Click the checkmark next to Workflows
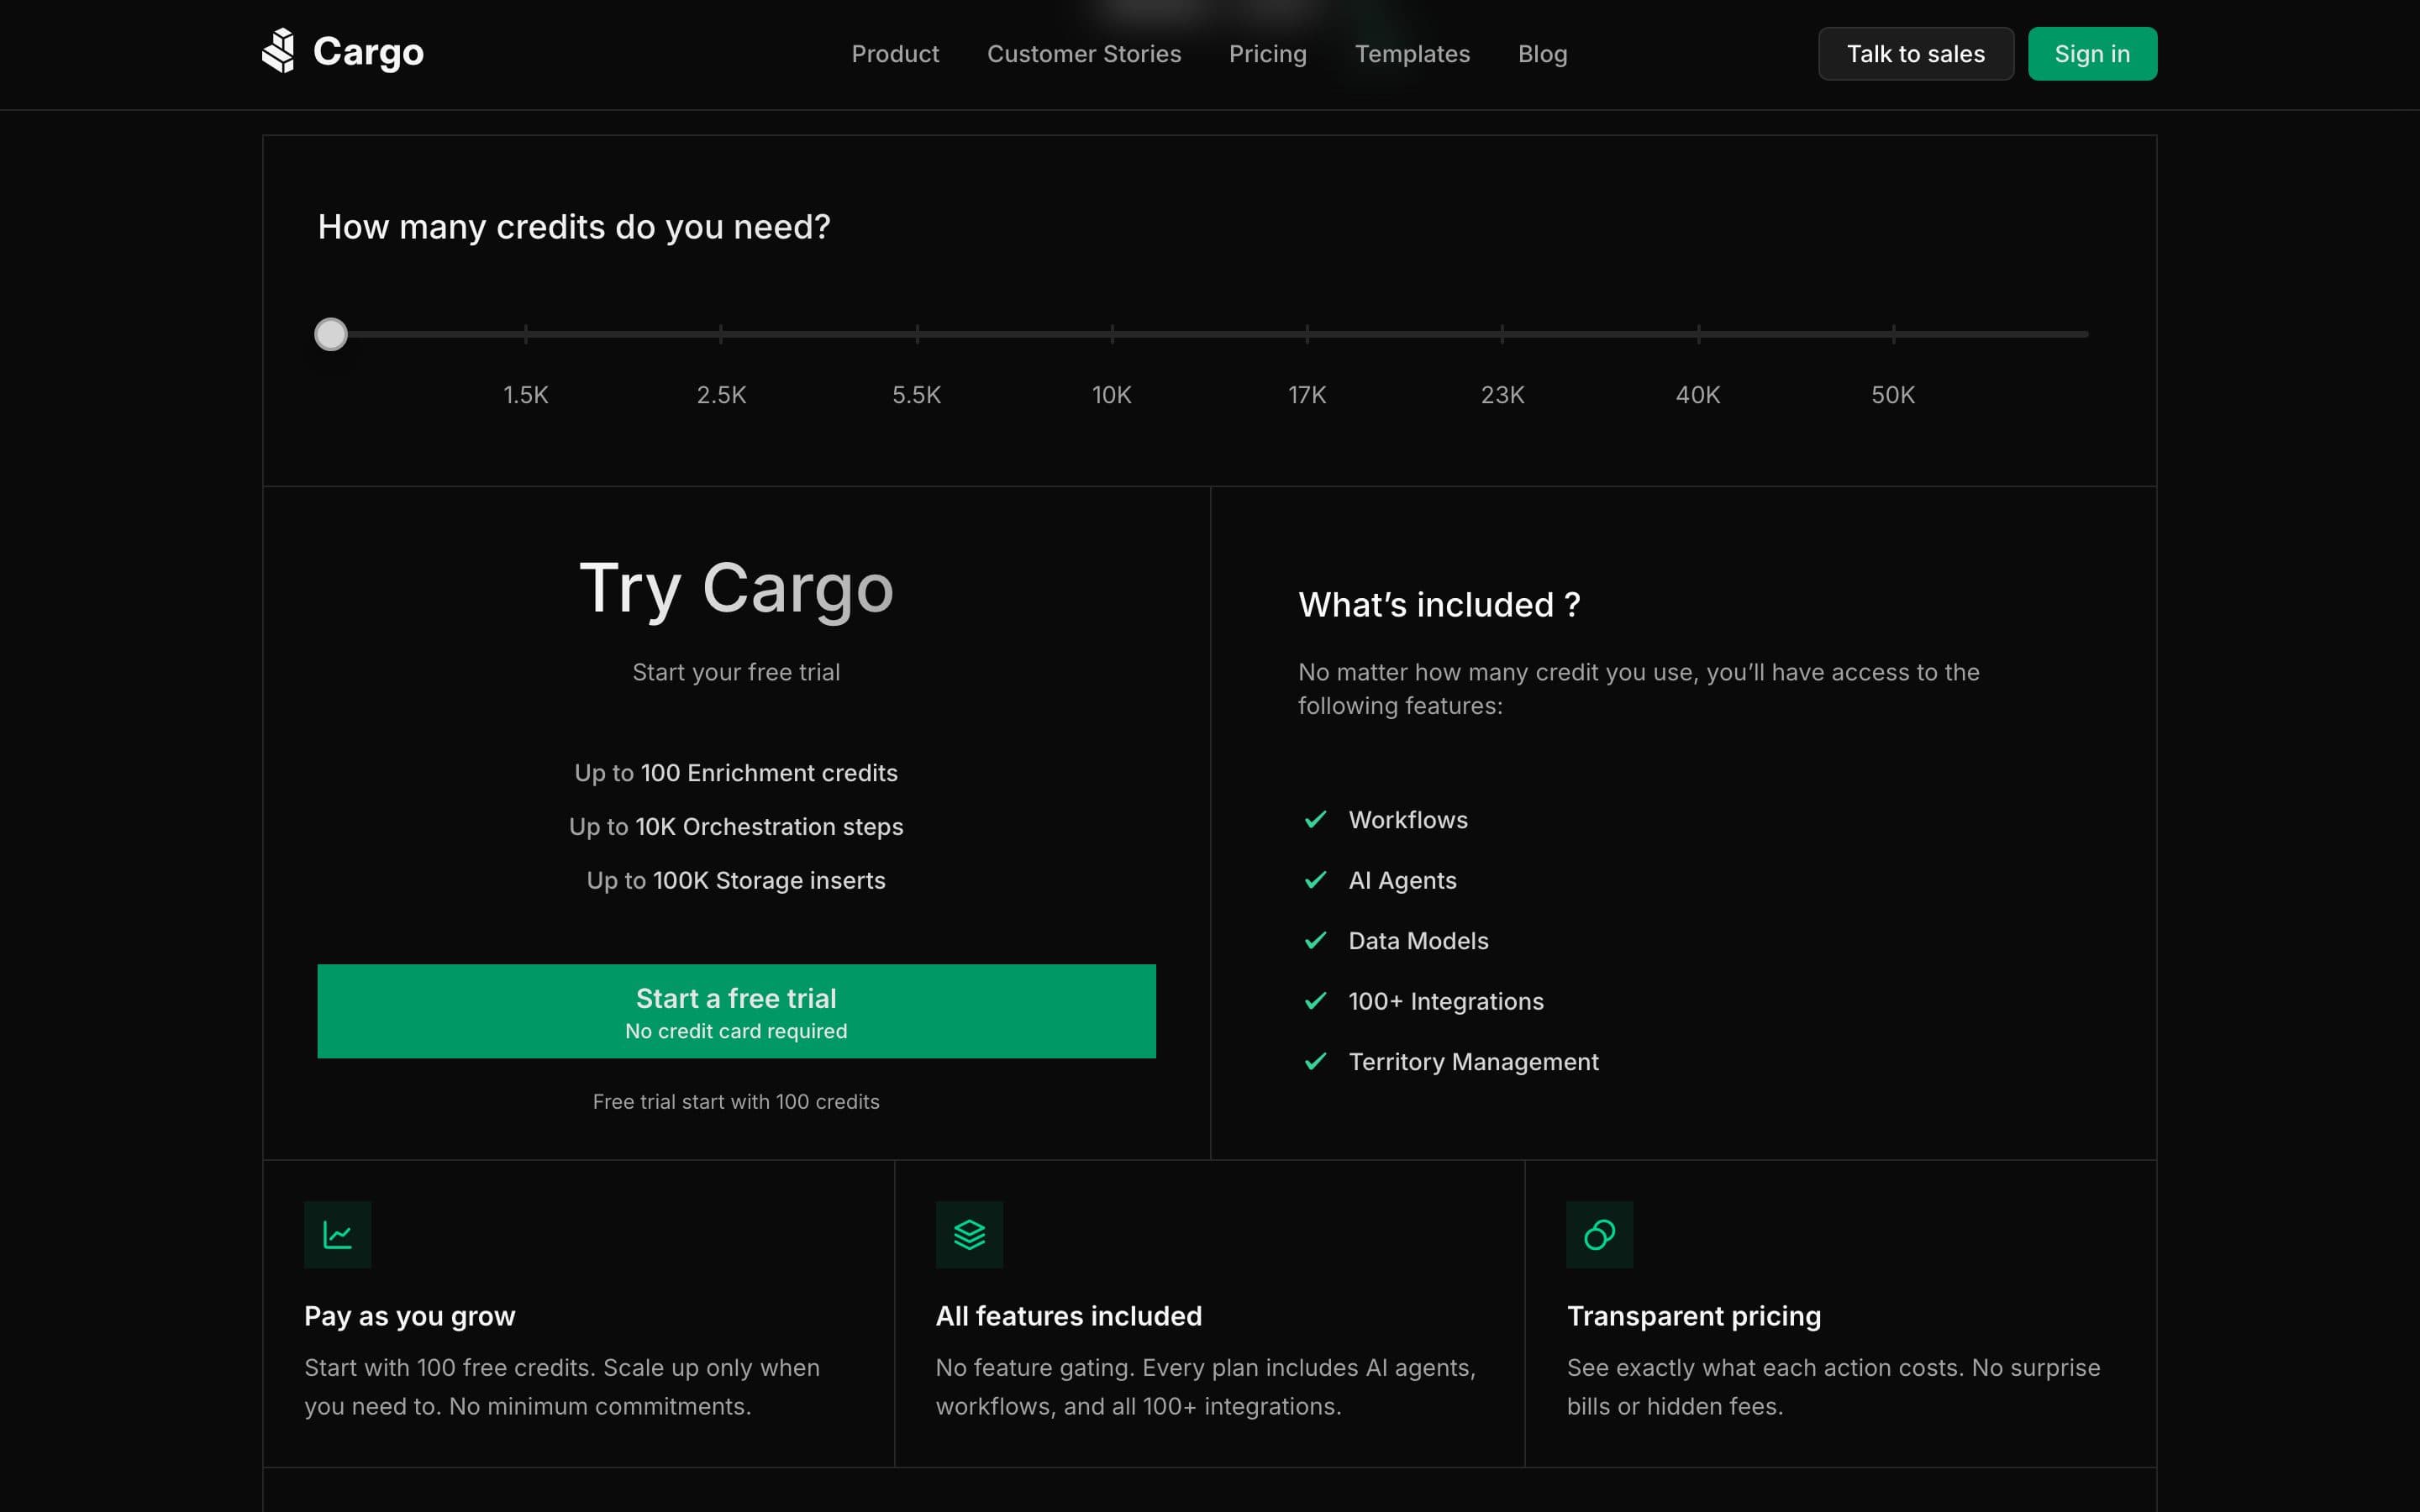 pyautogui.click(x=1315, y=820)
